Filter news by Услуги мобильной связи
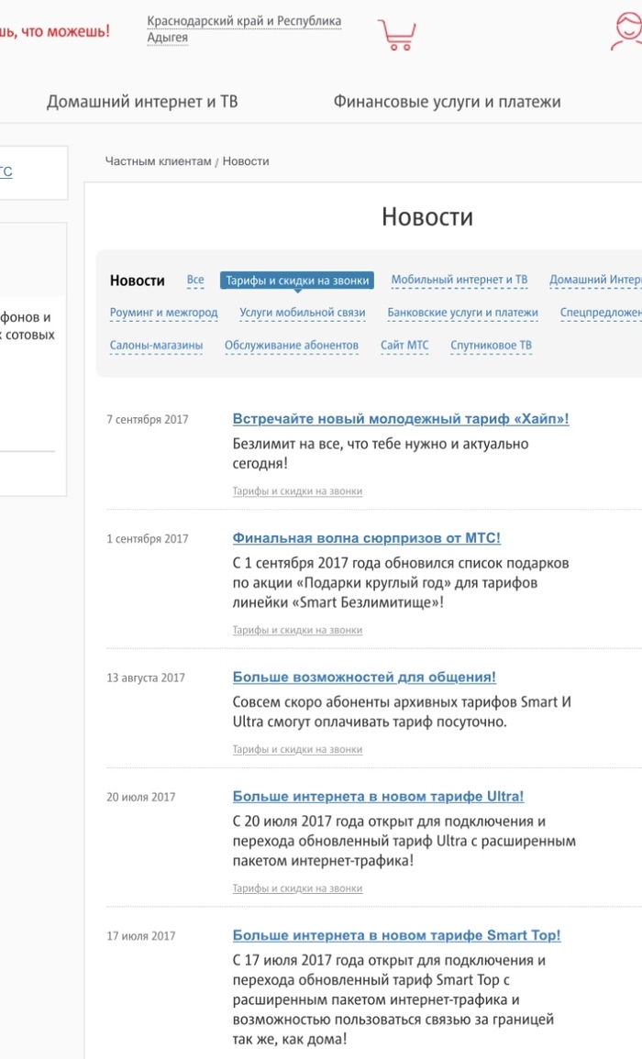The width and height of the screenshot is (642, 1059). tap(302, 313)
